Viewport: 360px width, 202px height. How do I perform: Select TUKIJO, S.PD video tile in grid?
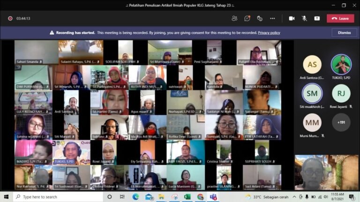(x=71, y=152)
